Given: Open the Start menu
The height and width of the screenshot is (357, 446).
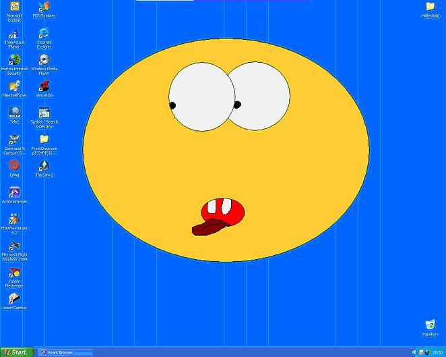Looking at the screenshot, I should click(x=16, y=352).
